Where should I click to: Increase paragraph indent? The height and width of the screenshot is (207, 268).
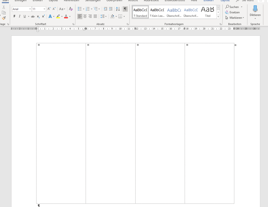[111, 9]
